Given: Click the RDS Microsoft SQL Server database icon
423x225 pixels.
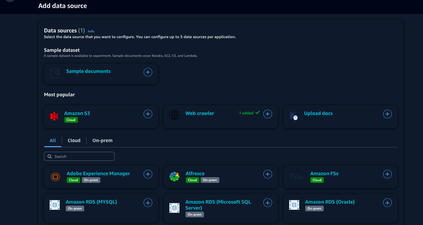Looking at the screenshot, I should tap(174, 208).
